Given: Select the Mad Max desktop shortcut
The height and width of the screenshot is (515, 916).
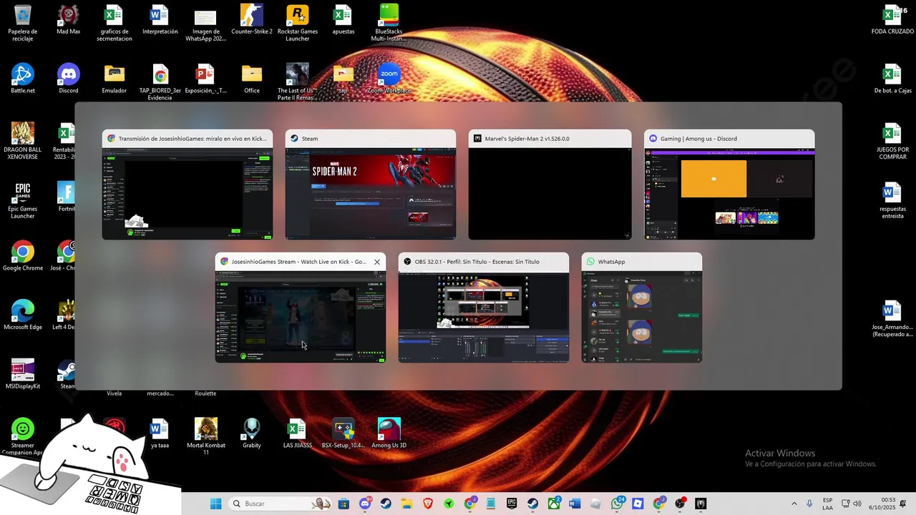Looking at the screenshot, I should 69,20.
